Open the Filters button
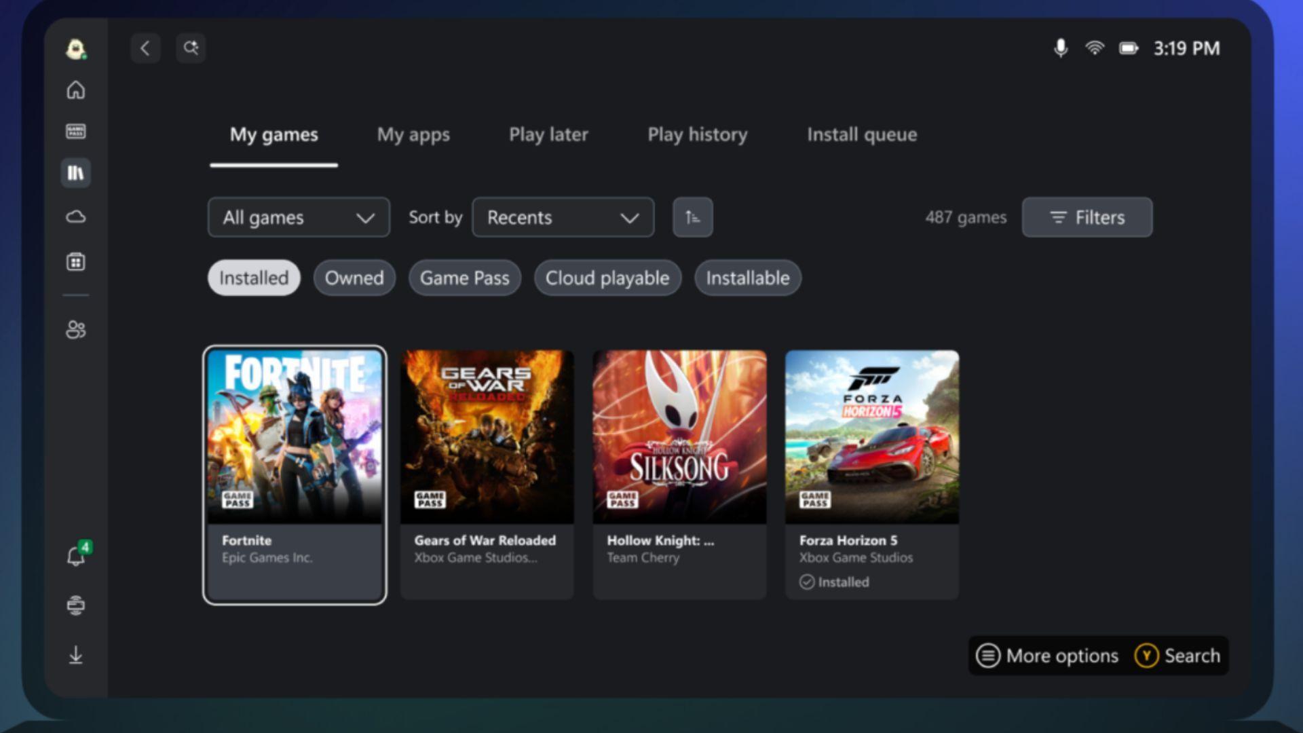The image size is (1303, 733). tap(1087, 217)
